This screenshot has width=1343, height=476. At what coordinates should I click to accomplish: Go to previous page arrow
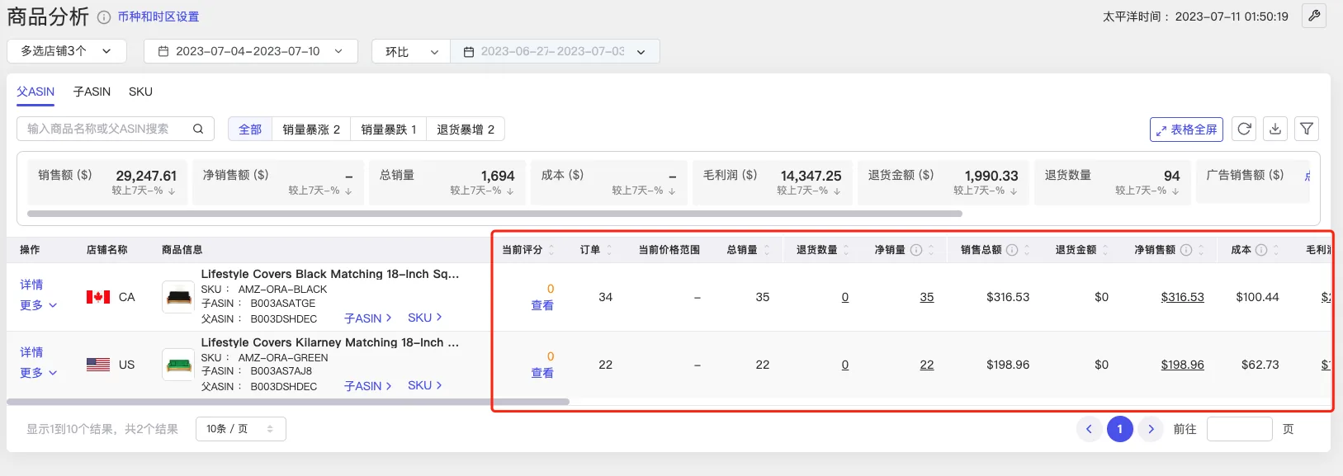pyautogui.click(x=1089, y=429)
